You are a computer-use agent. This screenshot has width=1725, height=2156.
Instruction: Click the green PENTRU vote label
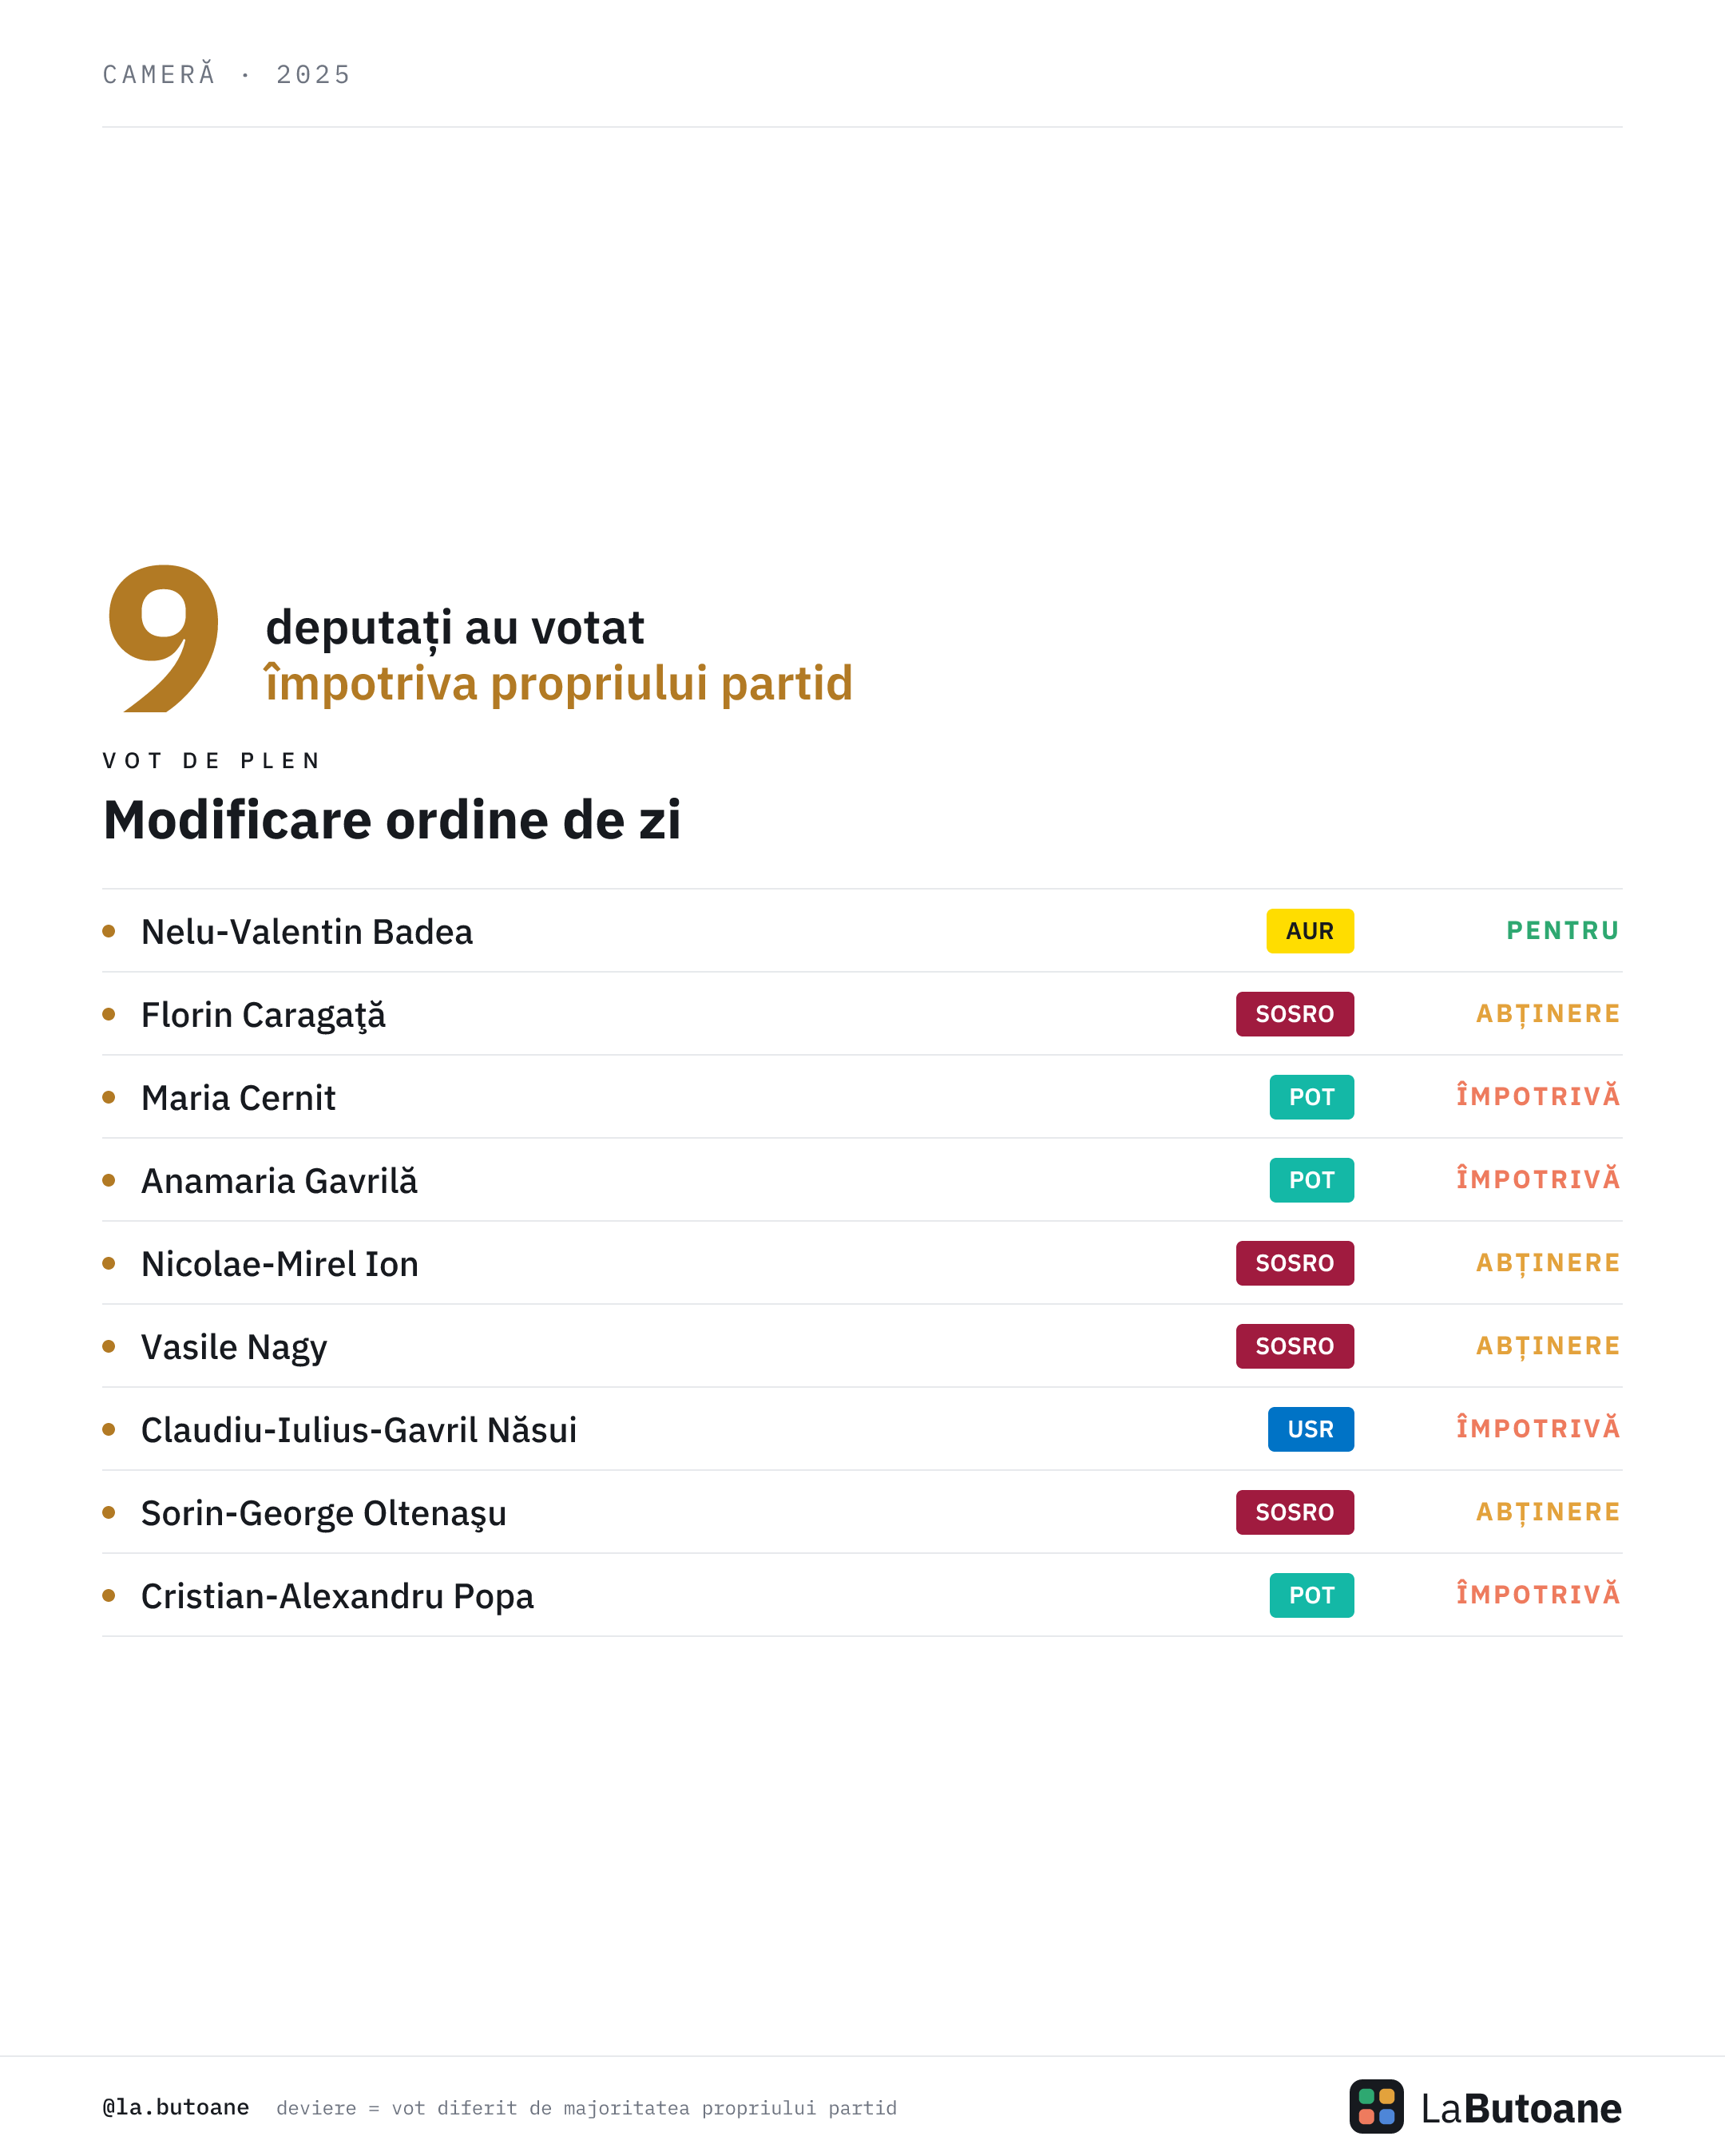1563,931
